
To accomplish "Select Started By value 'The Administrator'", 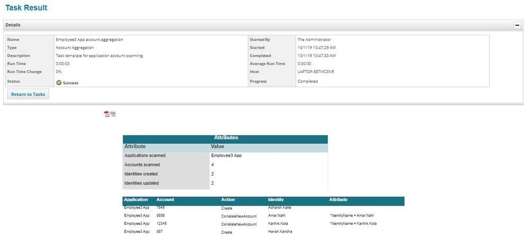I will pos(315,39).
